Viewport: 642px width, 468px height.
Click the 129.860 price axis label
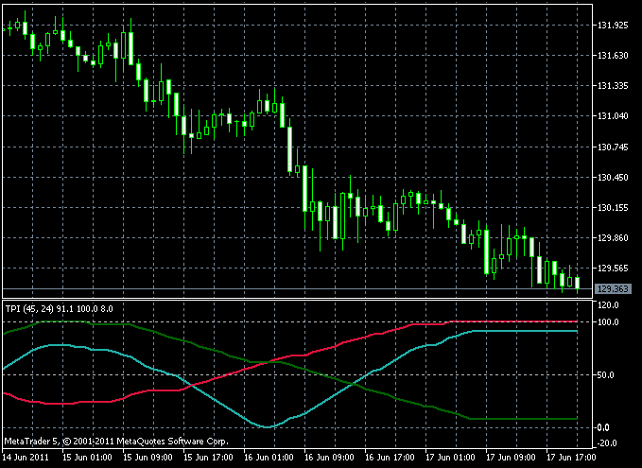614,238
